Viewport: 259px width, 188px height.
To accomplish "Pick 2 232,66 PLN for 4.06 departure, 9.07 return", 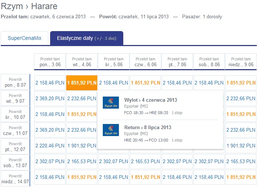I will pyautogui.click(x=82, y=98).
